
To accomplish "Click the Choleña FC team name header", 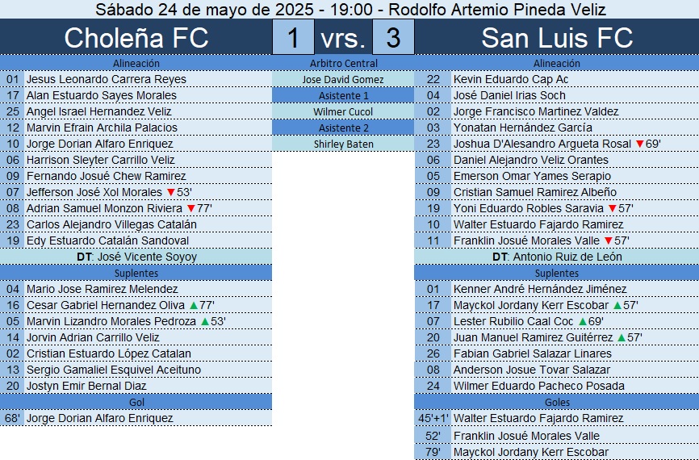I will point(136,38).
